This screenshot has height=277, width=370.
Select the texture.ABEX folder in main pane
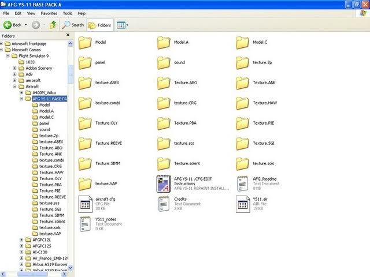pos(99,83)
